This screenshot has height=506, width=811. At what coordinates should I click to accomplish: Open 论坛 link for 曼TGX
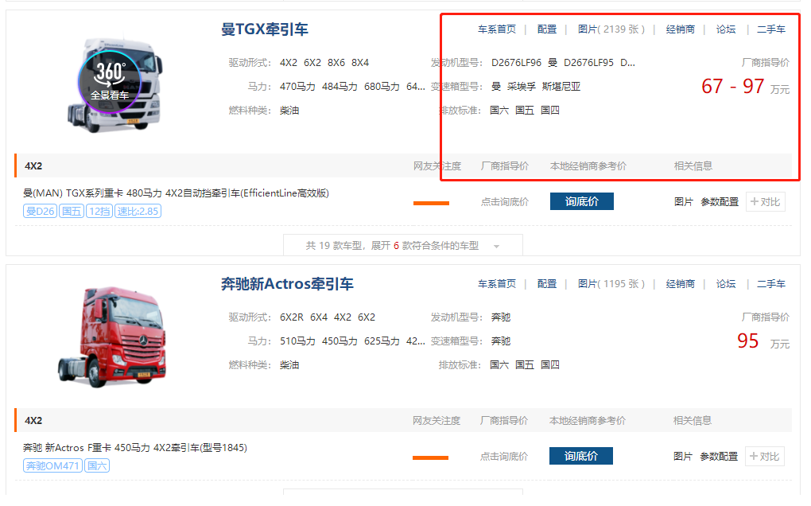click(726, 29)
